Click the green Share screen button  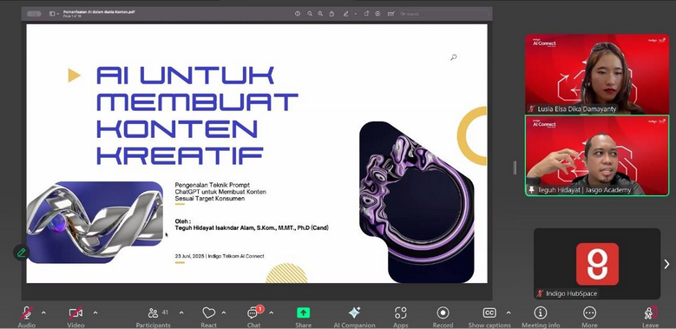pyautogui.click(x=304, y=313)
